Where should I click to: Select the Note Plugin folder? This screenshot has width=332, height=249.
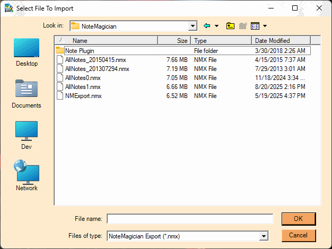point(79,51)
